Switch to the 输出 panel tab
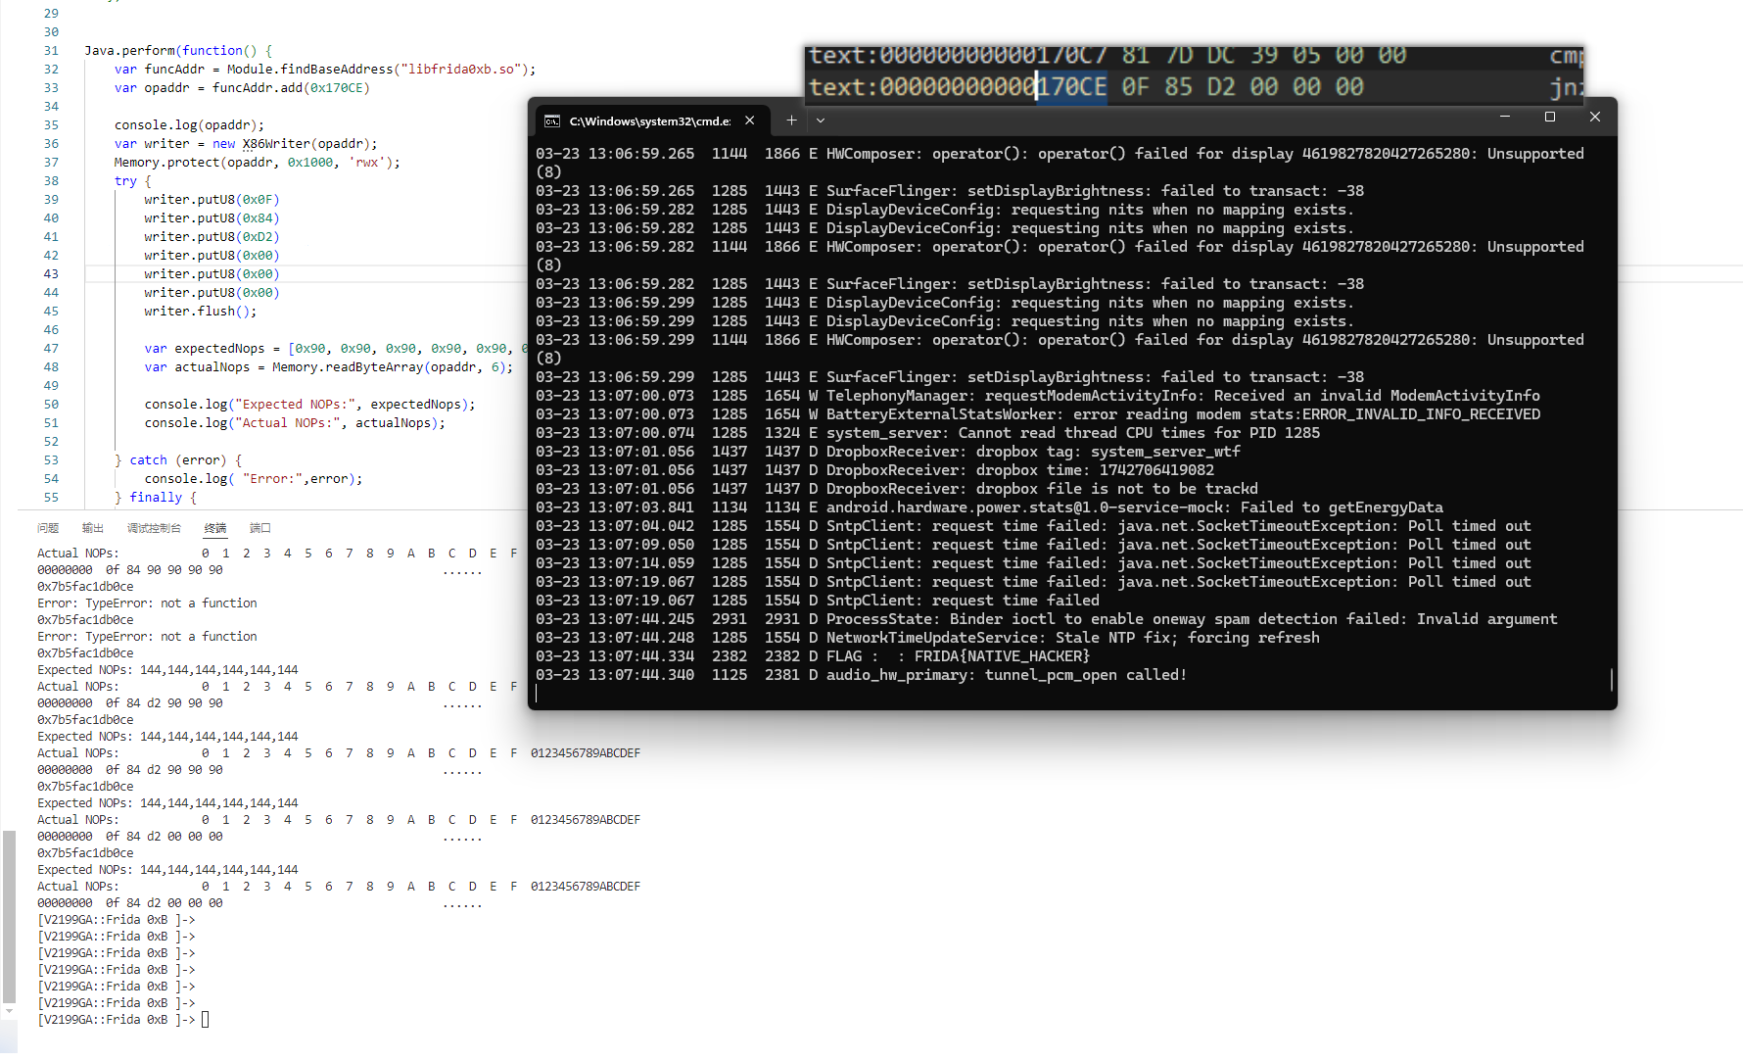This screenshot has width=1743, height=1061. (x=93, y=528)
